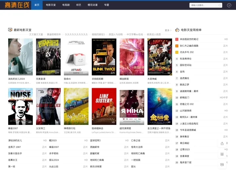Open the 喋血群英 poster
Screen dimensions: 236x177
point(132,57)
